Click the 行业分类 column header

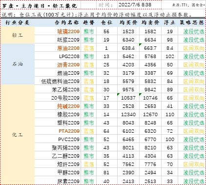tap(18, 22)
